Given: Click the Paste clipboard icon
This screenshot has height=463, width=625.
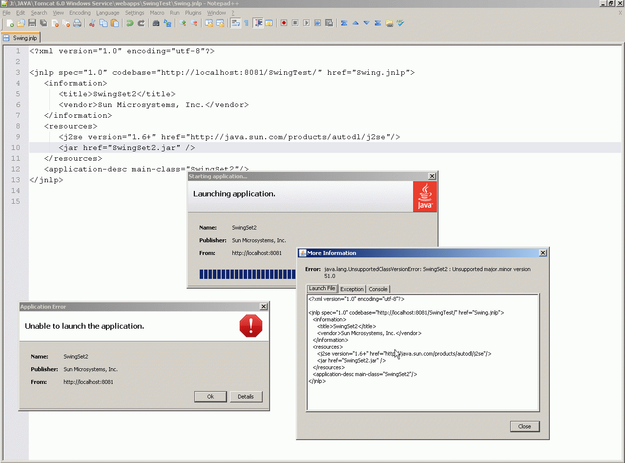Looking at the screenshot, I should (x=114, y=23).
